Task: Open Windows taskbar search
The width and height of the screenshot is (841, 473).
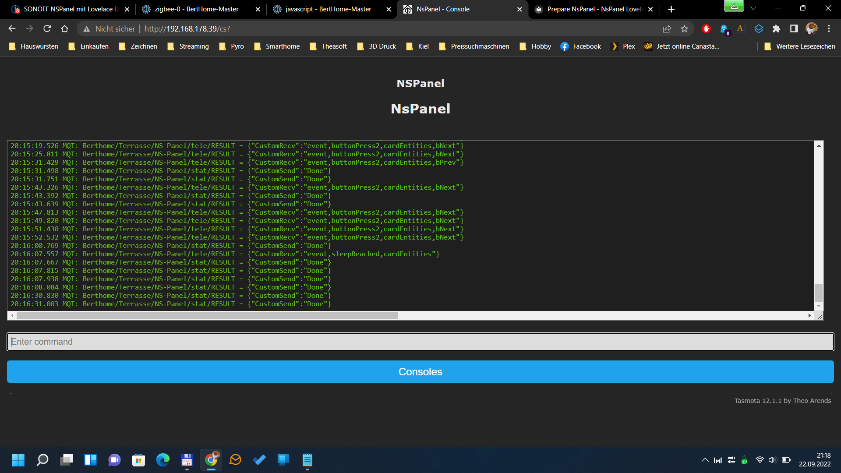Action: (x=42, y=460)
